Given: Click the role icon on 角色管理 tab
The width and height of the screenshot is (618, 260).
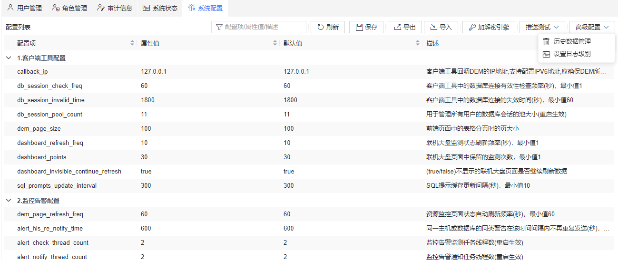Looking at the screenshot, I should [x=56, y=8].
